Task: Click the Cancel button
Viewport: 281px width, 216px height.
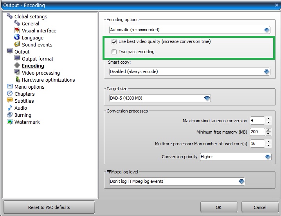Action: click(x=260, y=207)
